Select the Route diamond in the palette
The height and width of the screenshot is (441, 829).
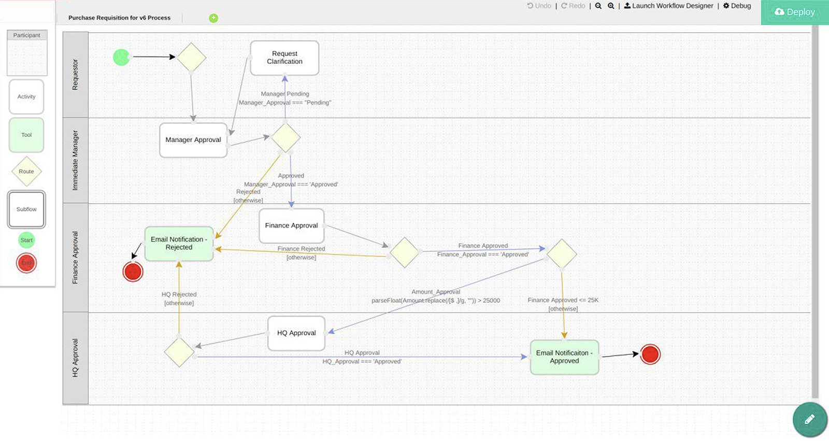click(x=26, y=172)
